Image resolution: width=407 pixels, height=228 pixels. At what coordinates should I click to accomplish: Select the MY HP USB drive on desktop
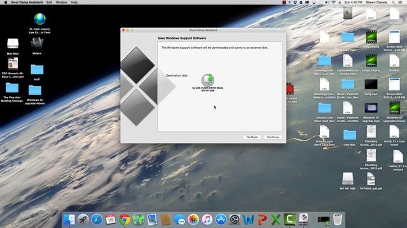pyautogui.click(x=348, y=181)
